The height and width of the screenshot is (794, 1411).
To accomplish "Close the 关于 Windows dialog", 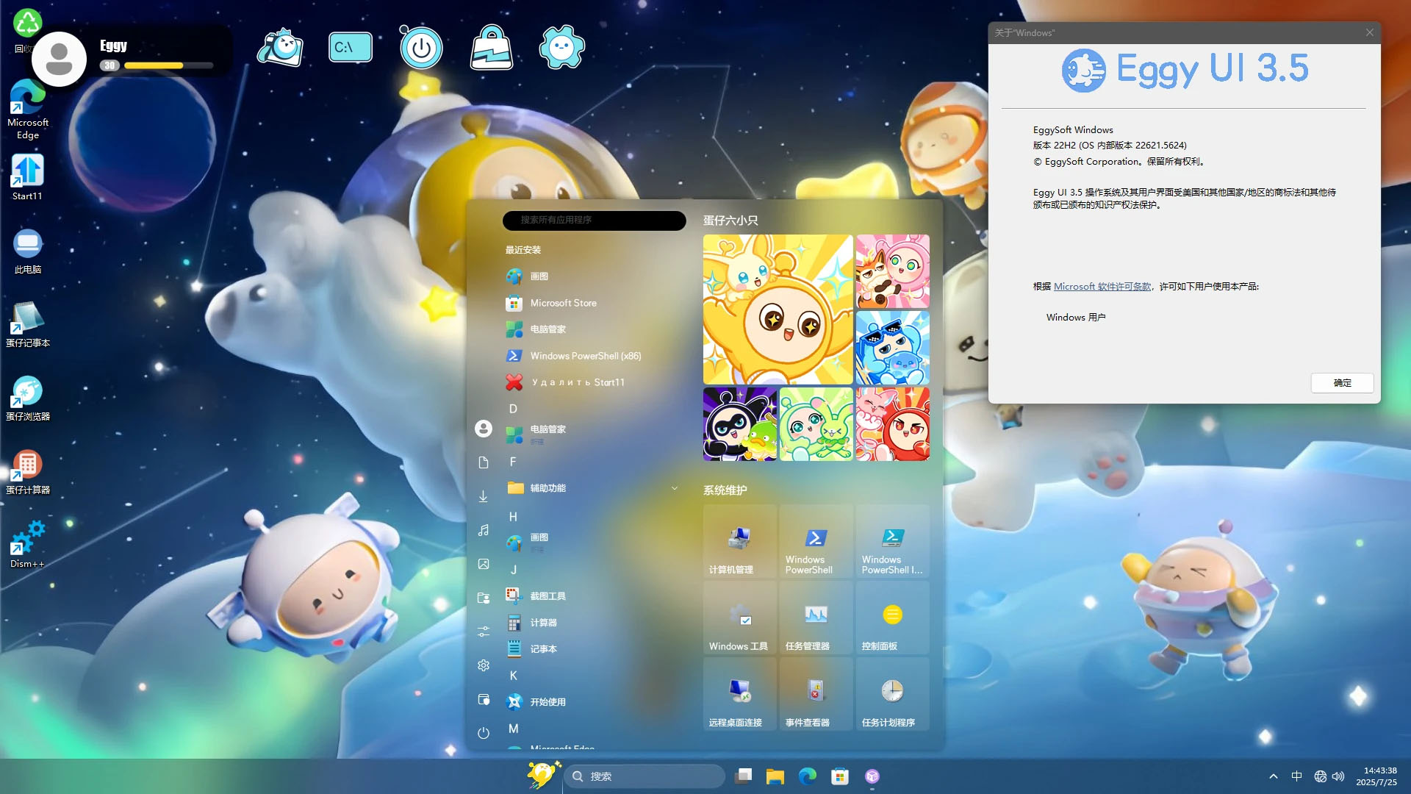I will coord(1370,32).
